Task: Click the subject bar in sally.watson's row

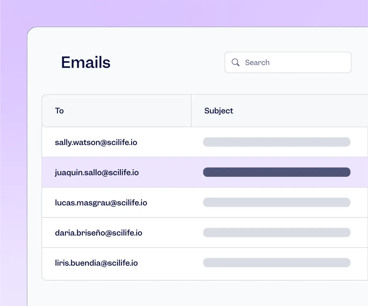Action: (276, 142)
